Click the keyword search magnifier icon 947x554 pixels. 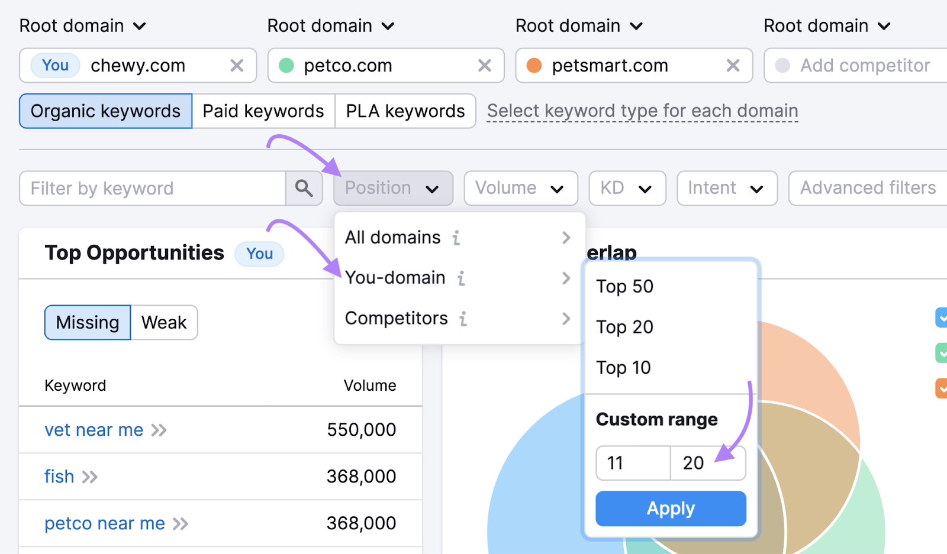tap(304, 188)
